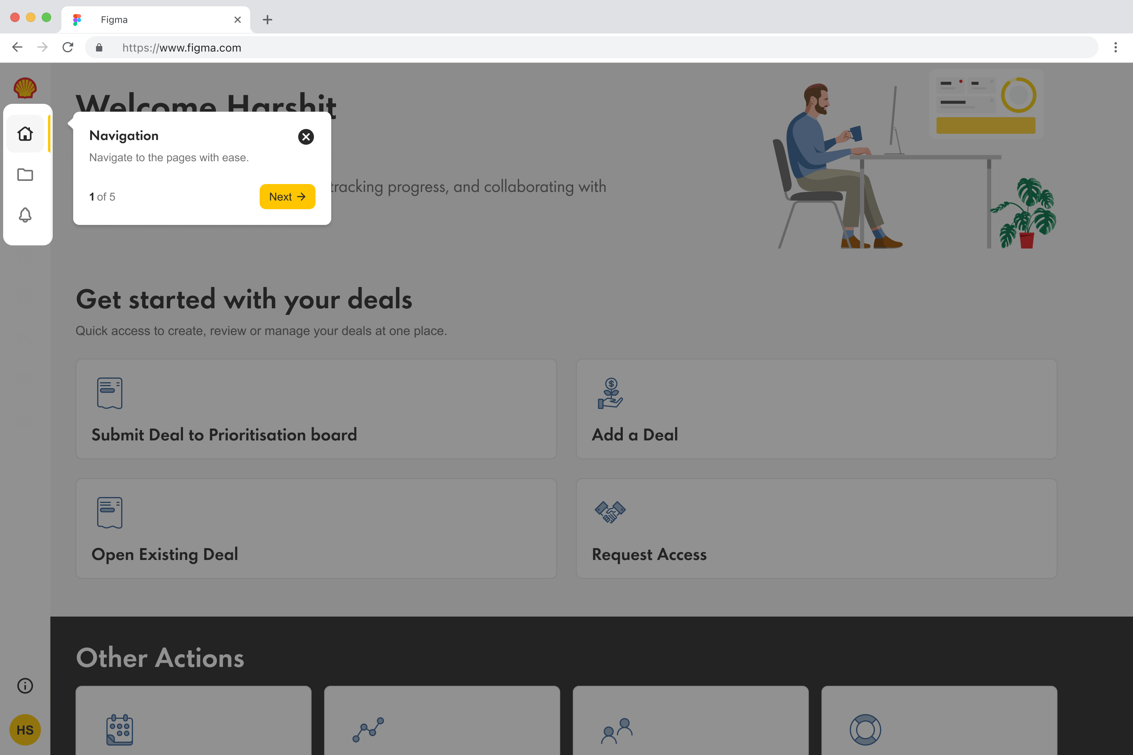Click the lifebuoy support icon in Other Actions

click(865, 729)
